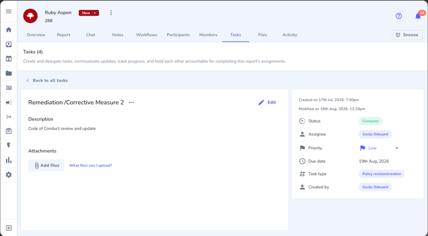Screen dimensions: 428x236
Task: Open horizontal three-dot menu next to task title
Action: tap(132, 103)
